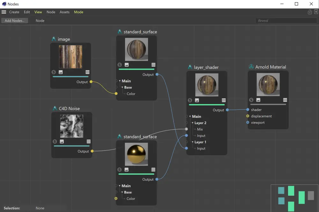Open the node editor's main hamburger menu

(x=4, y=12)
